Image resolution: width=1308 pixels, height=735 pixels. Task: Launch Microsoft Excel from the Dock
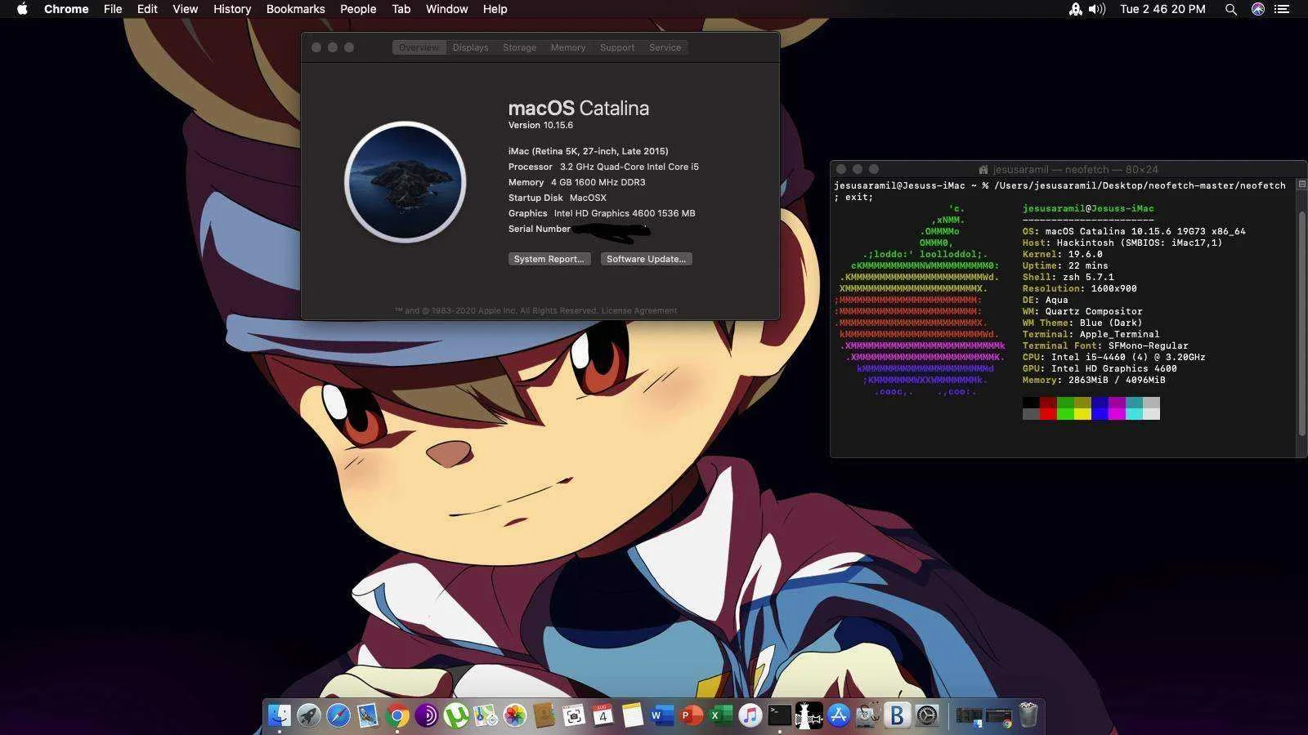pos(721,715)
